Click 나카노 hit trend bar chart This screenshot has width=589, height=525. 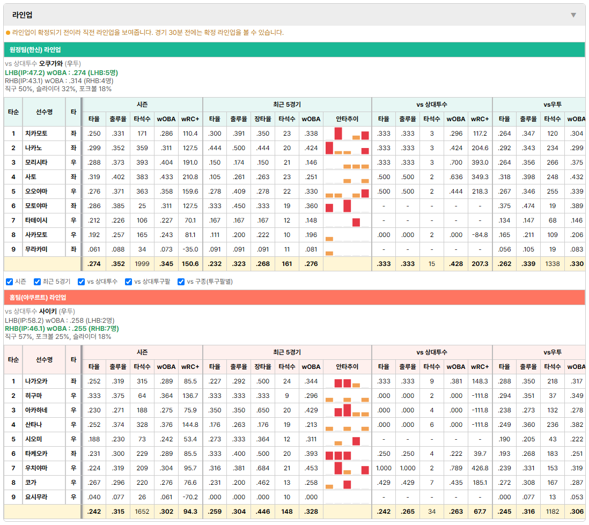[347, 148]
